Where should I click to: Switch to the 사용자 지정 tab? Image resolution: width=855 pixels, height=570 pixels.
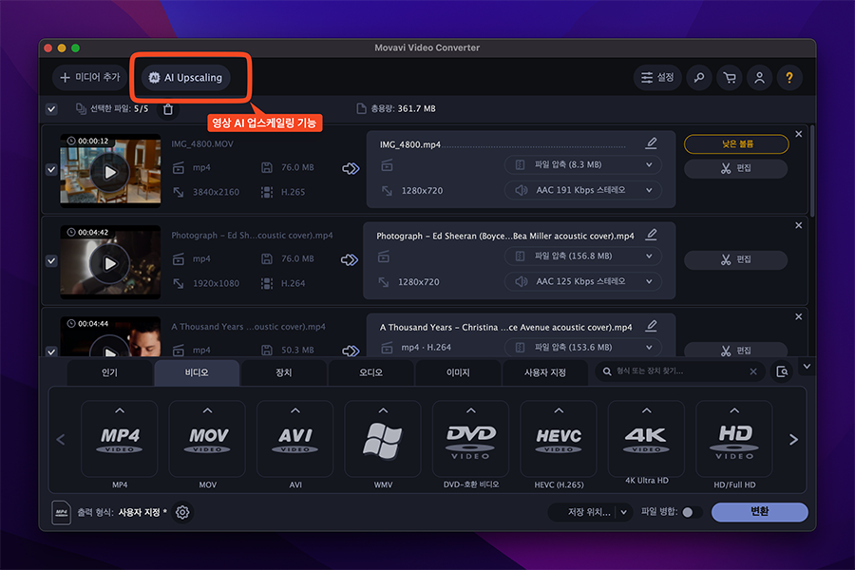pyautogui.click(x=544, y=372)
